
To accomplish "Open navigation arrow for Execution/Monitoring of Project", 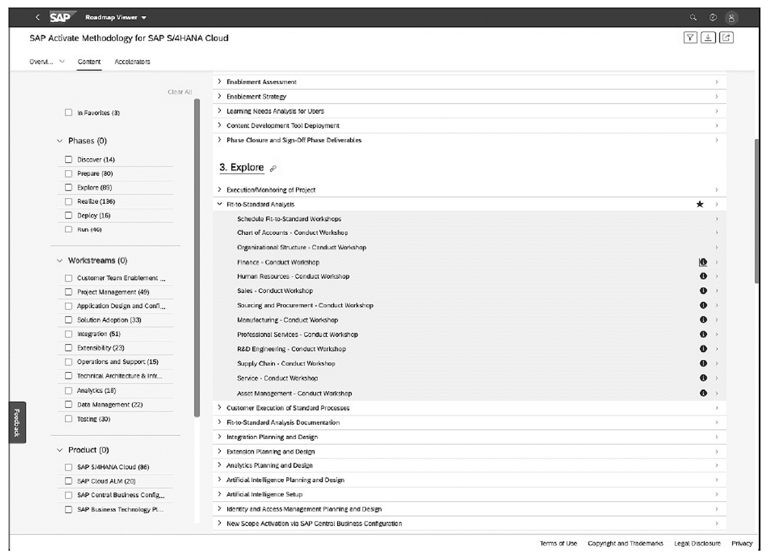I will 717,190.
